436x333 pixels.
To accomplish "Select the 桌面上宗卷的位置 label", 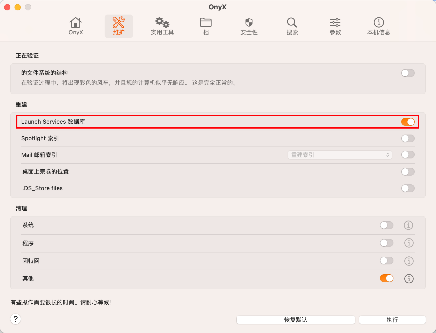I will [x=45, y=171].
